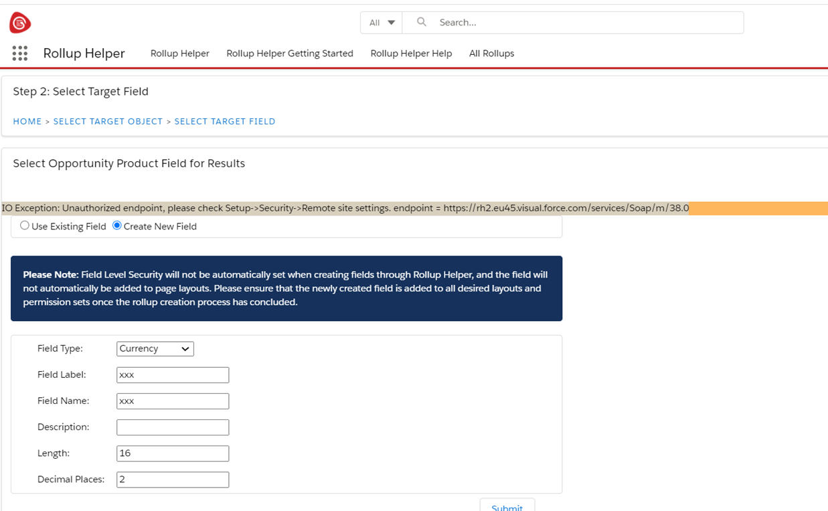The height and width of the screenshot is (511, 828).
Task: Click the Field Label input field
Action: [172, 375]
